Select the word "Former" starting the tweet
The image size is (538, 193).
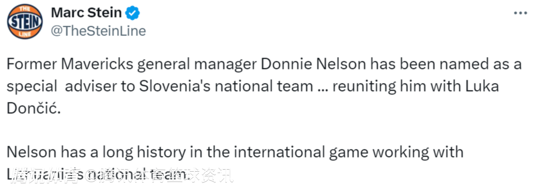coord(30,64)
